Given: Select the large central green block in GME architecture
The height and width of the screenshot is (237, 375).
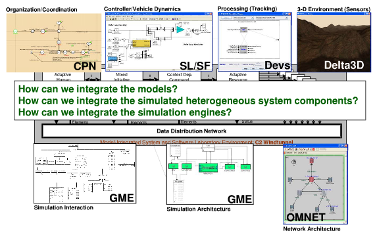Looking at the screenshot, I should (209, 168).
